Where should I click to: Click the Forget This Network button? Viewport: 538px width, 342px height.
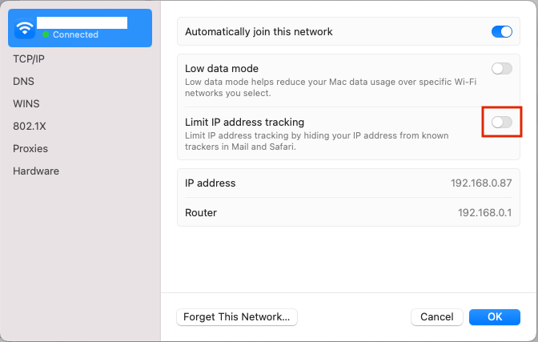(237, 317)
